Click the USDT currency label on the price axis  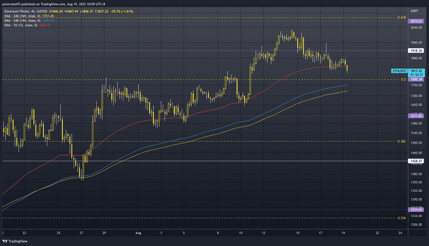(x=414, y=11)
